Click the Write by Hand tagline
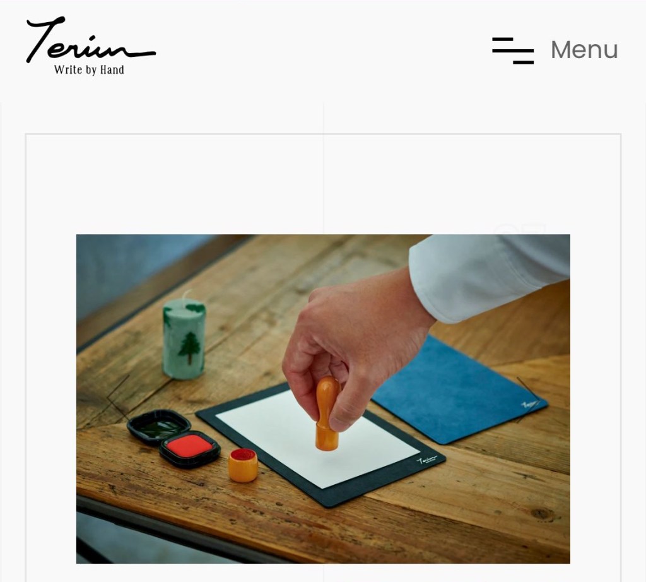The width and height of the screenshot is (646, 582). point(89,69)
